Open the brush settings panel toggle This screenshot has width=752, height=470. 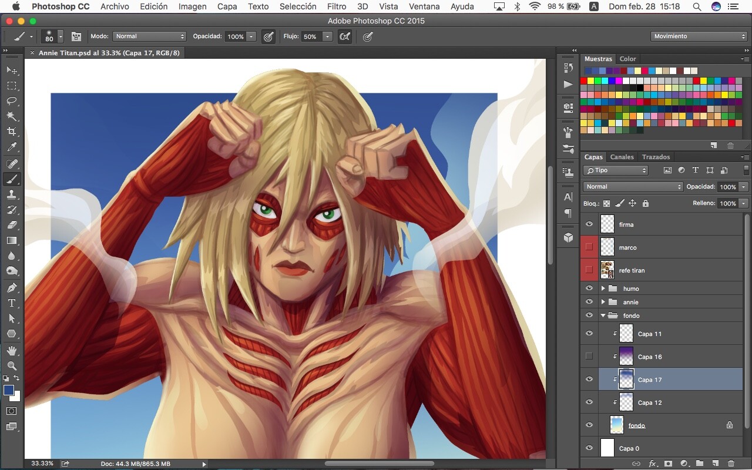click(x=76, y=36)
